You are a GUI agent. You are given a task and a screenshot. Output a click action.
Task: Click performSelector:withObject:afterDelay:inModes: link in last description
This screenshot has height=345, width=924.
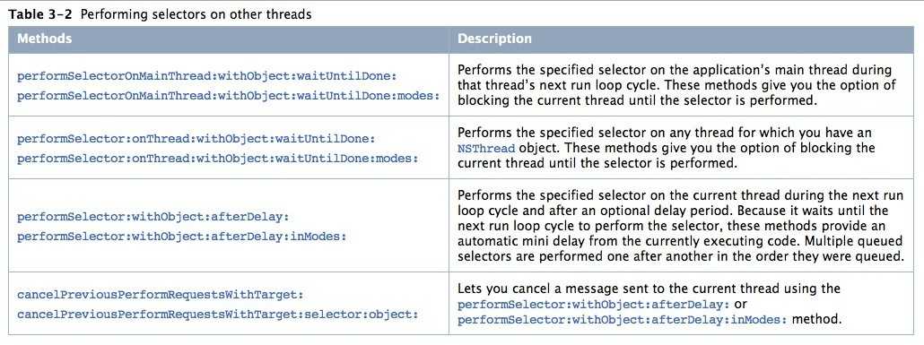pyautogui.click(x=623, y=320)
